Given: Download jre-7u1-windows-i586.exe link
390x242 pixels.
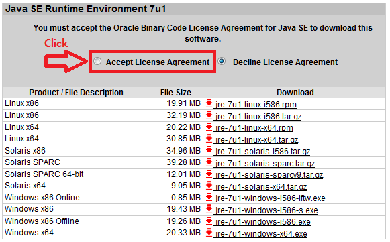Looking at the screenshot, I should coord(263,222).
